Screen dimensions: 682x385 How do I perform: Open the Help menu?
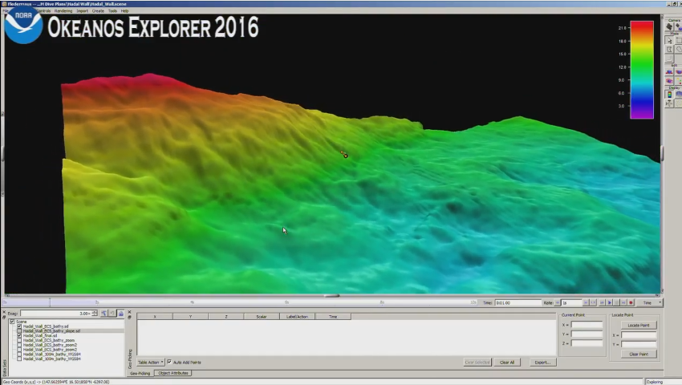125,11
